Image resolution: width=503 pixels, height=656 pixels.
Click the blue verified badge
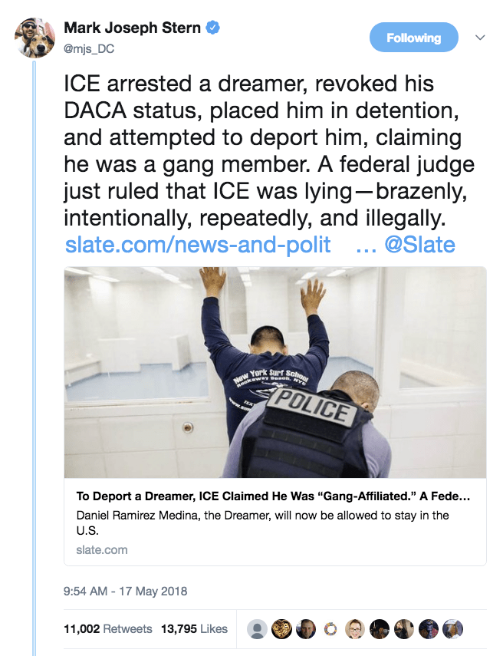213,28
